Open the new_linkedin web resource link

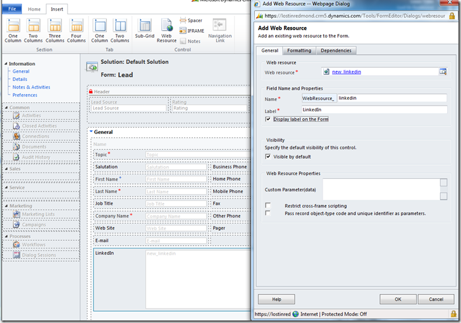point(347,71)
